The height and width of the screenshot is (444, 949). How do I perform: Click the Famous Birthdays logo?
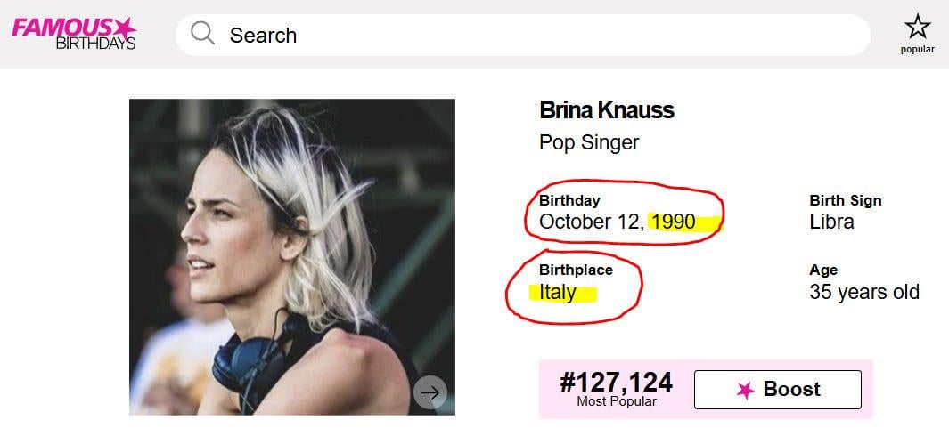pos(74,34)
